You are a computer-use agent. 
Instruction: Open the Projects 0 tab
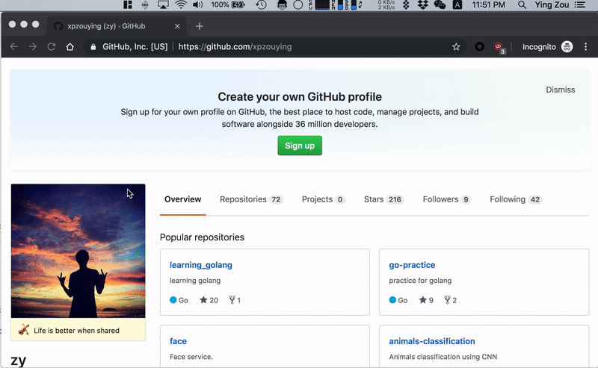[323, 199]
